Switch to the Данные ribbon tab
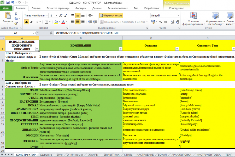This screenshot has height=157, width=235. click(97, 8)
